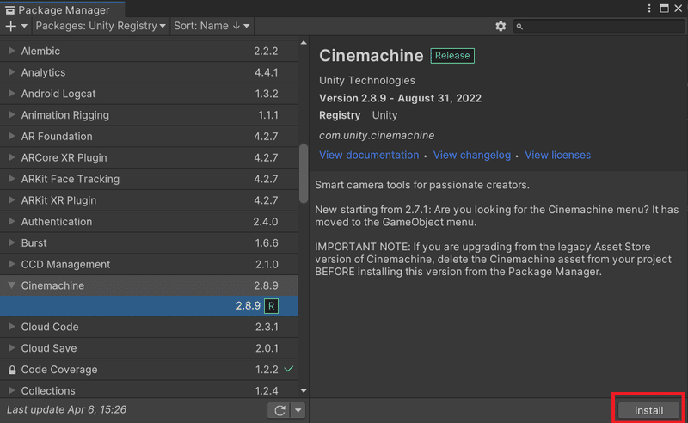The image size is (688, 423).
Task: Click the R release badge next to 2.8.9
Action: pyautogui.click(x=271, y=306)
